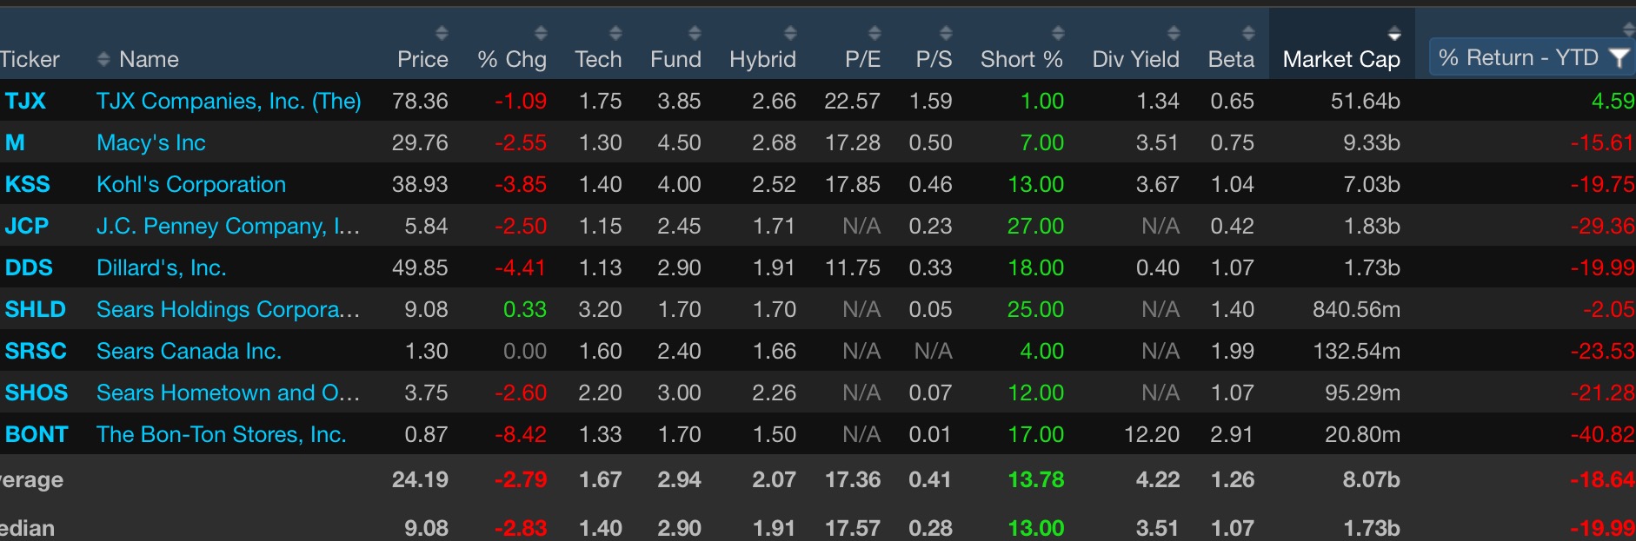Viewport: 1636px width, 541px height.
Task: Click Sears Canada beta value 1.99
Action: [1233, 351]
